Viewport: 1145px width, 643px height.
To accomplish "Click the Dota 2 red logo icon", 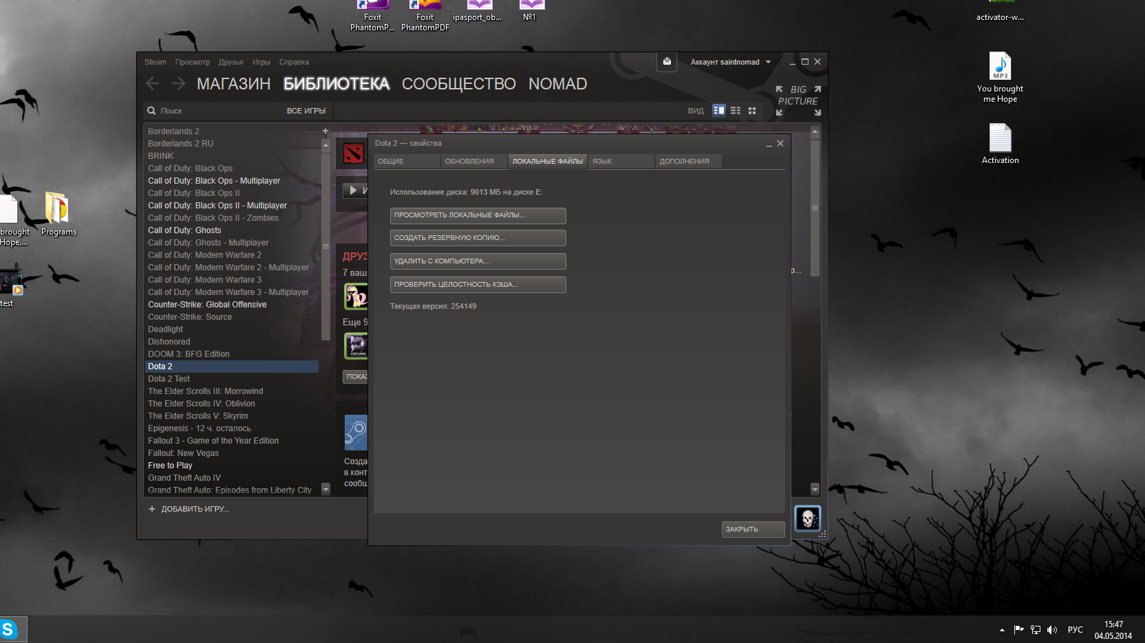I will (354, 153).
